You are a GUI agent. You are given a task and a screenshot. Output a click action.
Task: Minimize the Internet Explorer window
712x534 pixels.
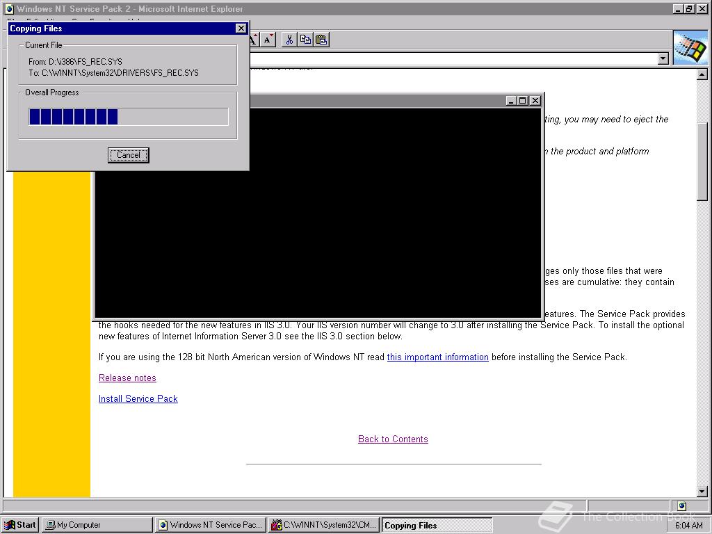678,8
